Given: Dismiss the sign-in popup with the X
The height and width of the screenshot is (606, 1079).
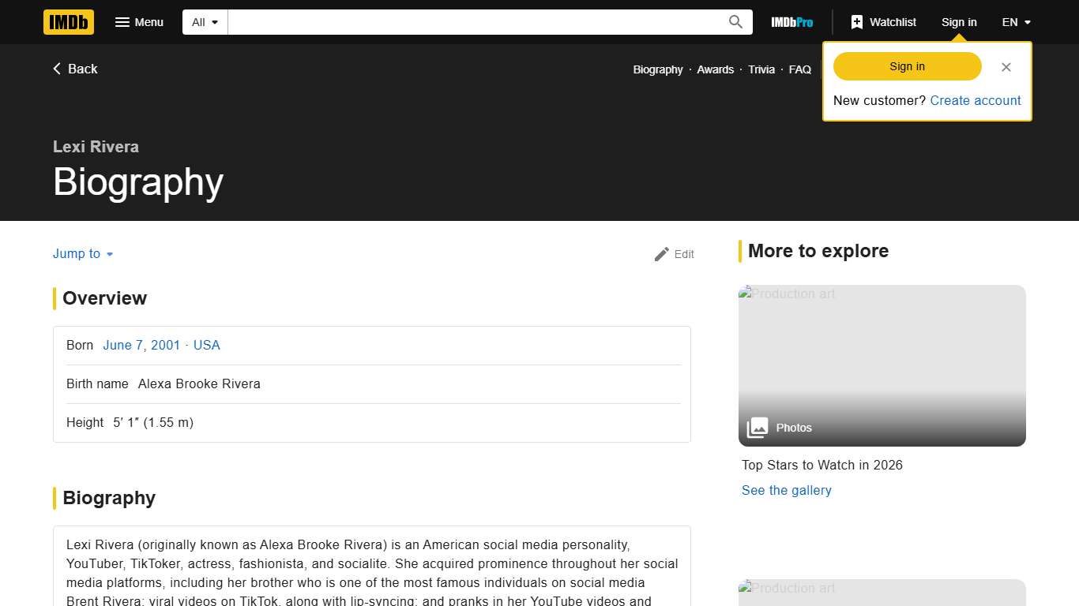Looking at the screenshot, I should [x=1006, y=67].
